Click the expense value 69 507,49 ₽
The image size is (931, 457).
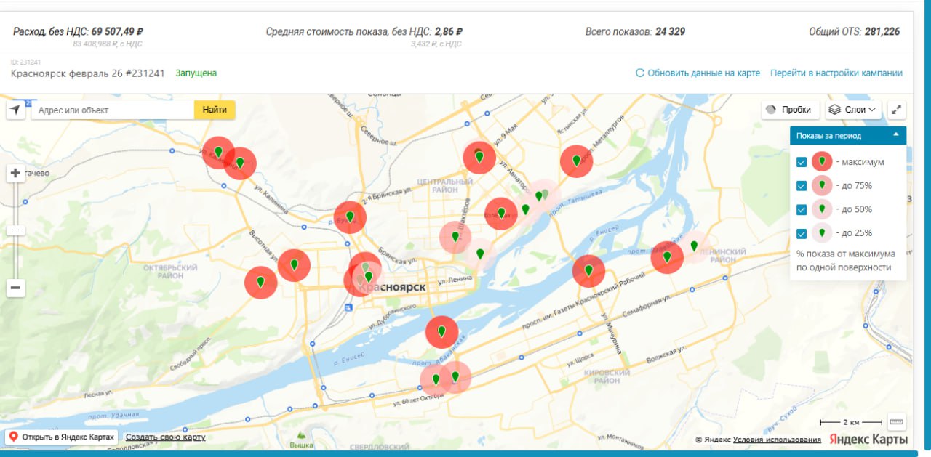tap(117, 32)
